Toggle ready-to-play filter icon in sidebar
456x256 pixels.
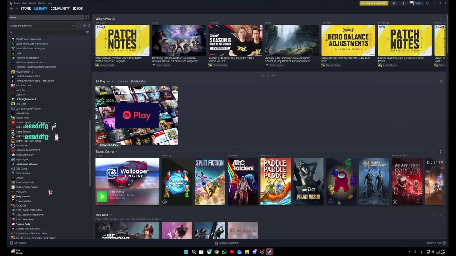89,26
